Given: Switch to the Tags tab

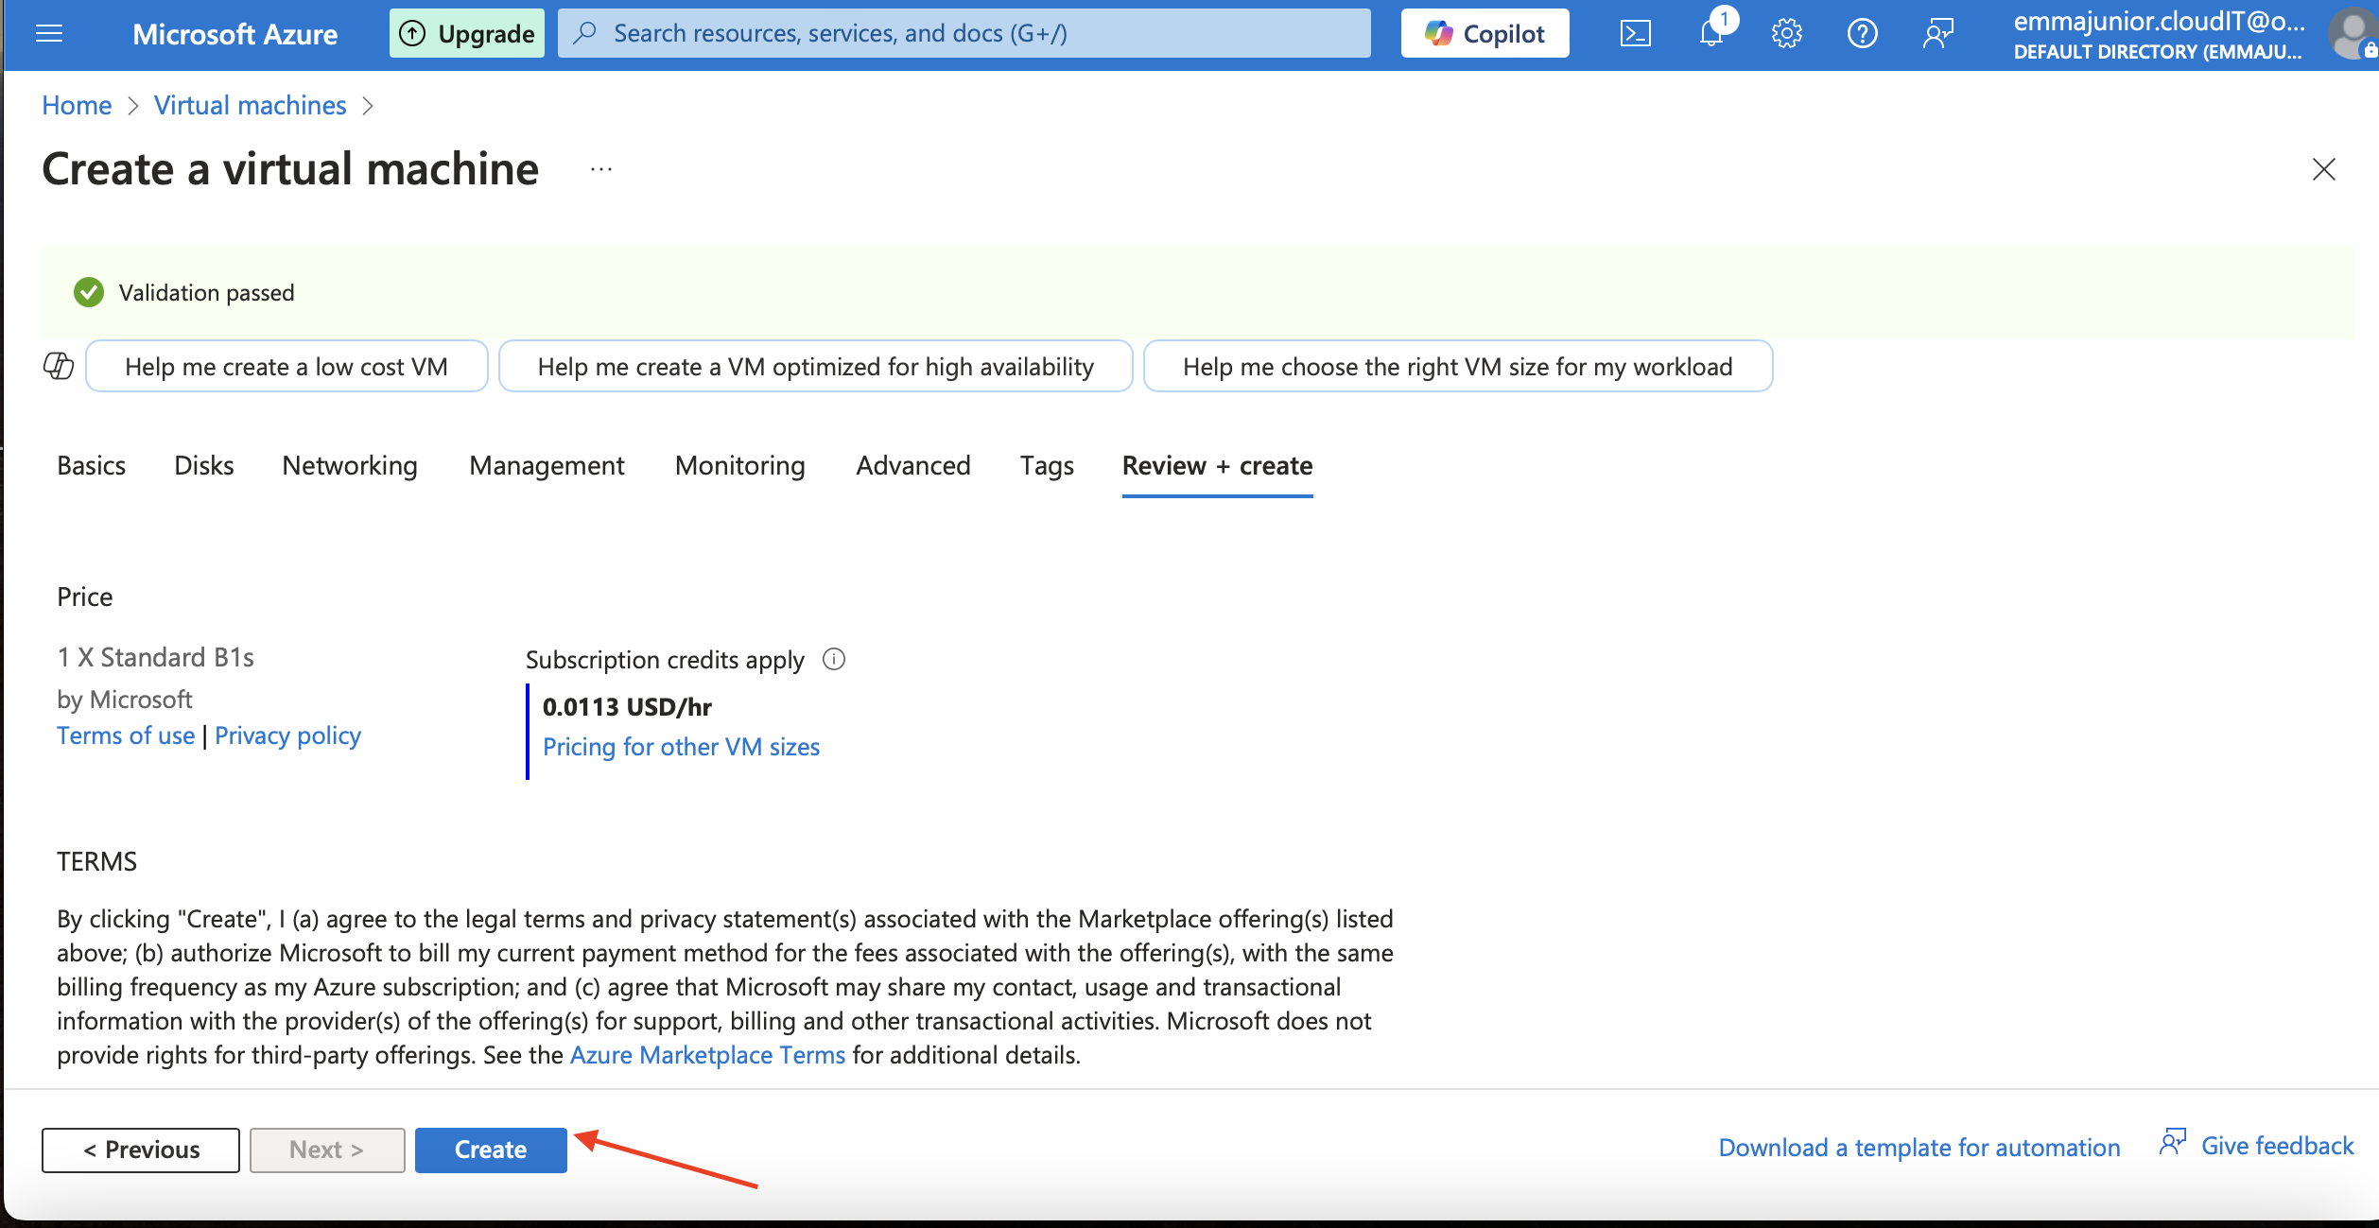Looking at the screenshot, I should click(1047, 465).
